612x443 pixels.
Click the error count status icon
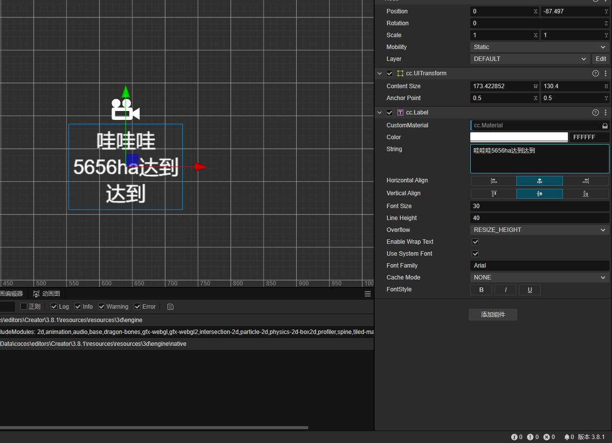[x=547, y=437]
